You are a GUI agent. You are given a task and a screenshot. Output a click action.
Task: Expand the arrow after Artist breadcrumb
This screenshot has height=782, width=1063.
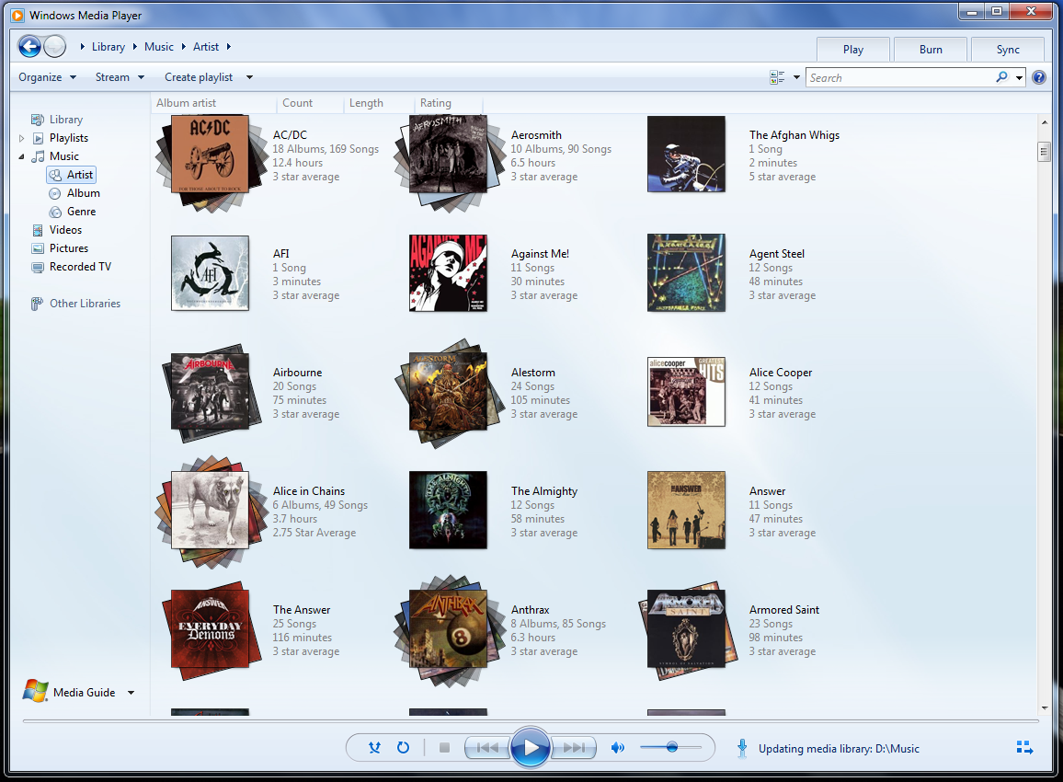(228, 47)
